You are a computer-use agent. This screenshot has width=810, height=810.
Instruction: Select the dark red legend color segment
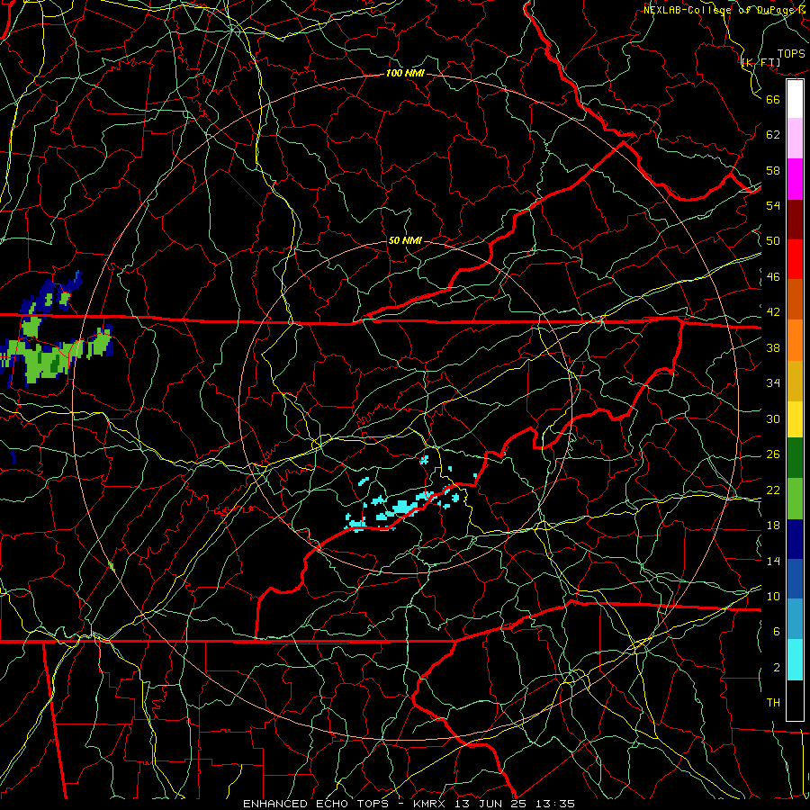pyautogui.click(x=795, y=220)
